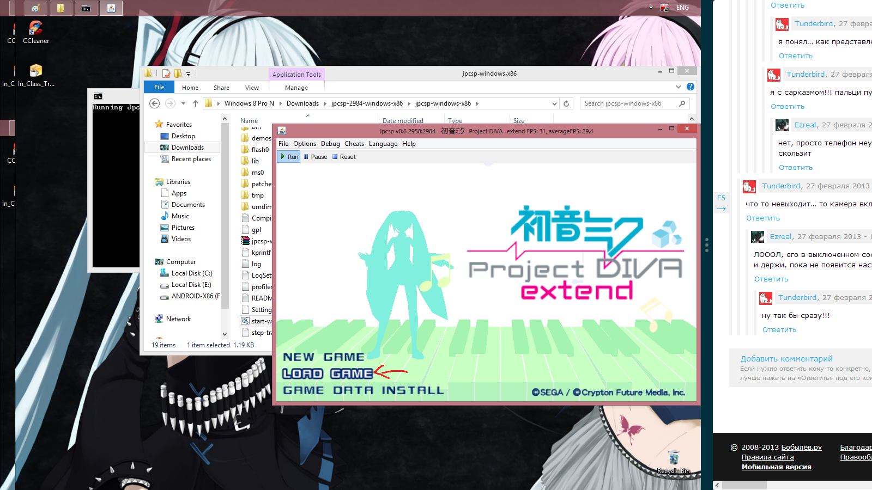The image size is (872, 490).
Task: Select NEW GAME in the game screen
Action: 324,357
